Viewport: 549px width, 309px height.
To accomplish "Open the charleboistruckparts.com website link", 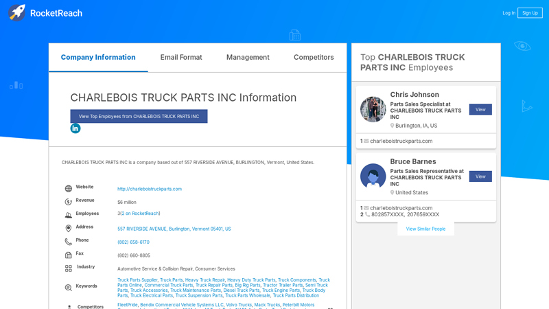I will tap(150, 189).
